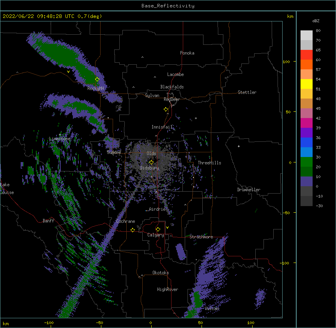Image resolution: width=336 pixels, height=328 pixels.
Task: Click the Stettler town label
Action: [247, 92]
